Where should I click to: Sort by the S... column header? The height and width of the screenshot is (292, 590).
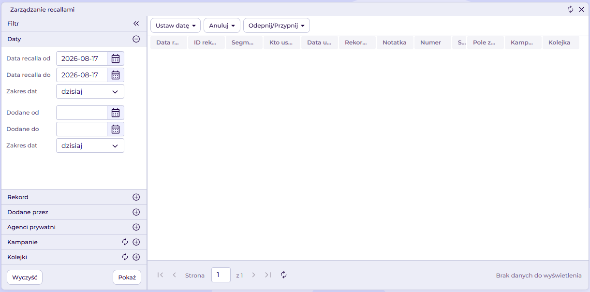click(x=459, y=43)
